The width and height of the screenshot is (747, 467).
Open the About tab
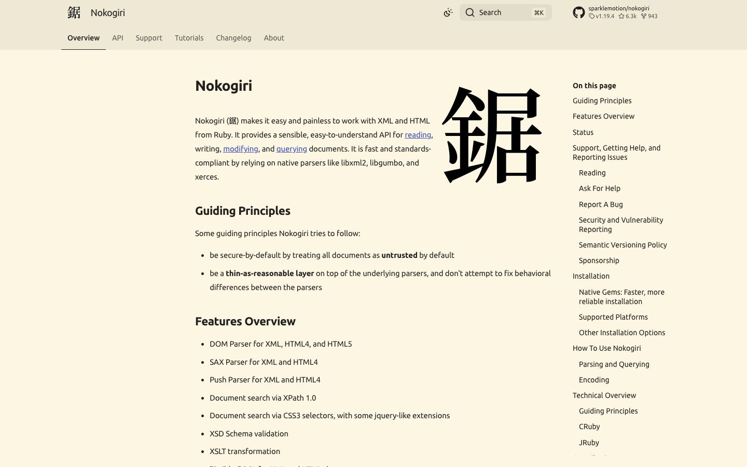(x=274, y=38)
